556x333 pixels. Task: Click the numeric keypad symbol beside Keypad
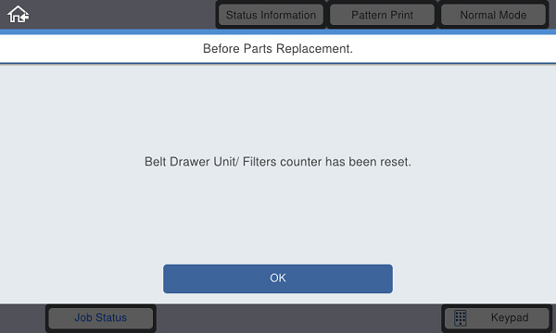click(x=460, y=318)
